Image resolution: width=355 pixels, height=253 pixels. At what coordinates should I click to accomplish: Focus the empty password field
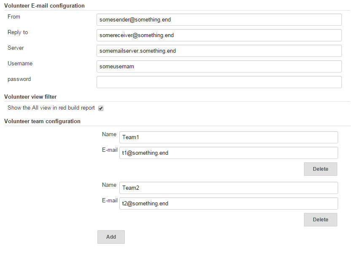(219, 82)
